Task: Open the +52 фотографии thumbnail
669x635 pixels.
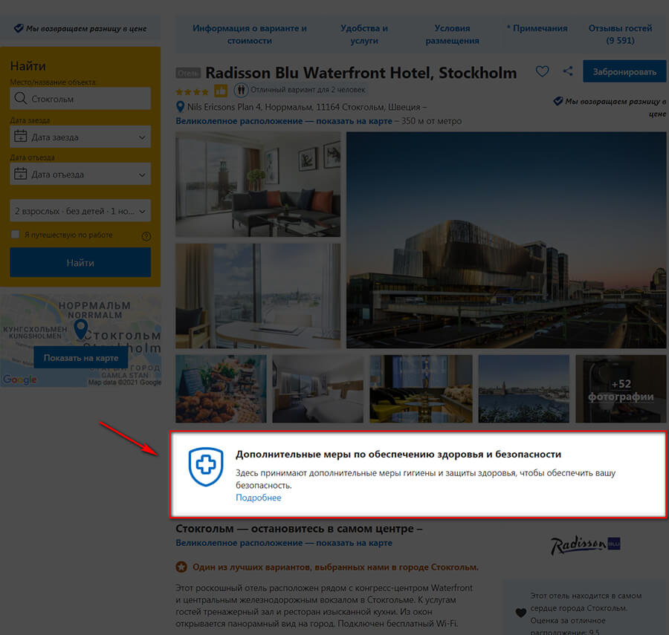Action: tap(620, 389)
